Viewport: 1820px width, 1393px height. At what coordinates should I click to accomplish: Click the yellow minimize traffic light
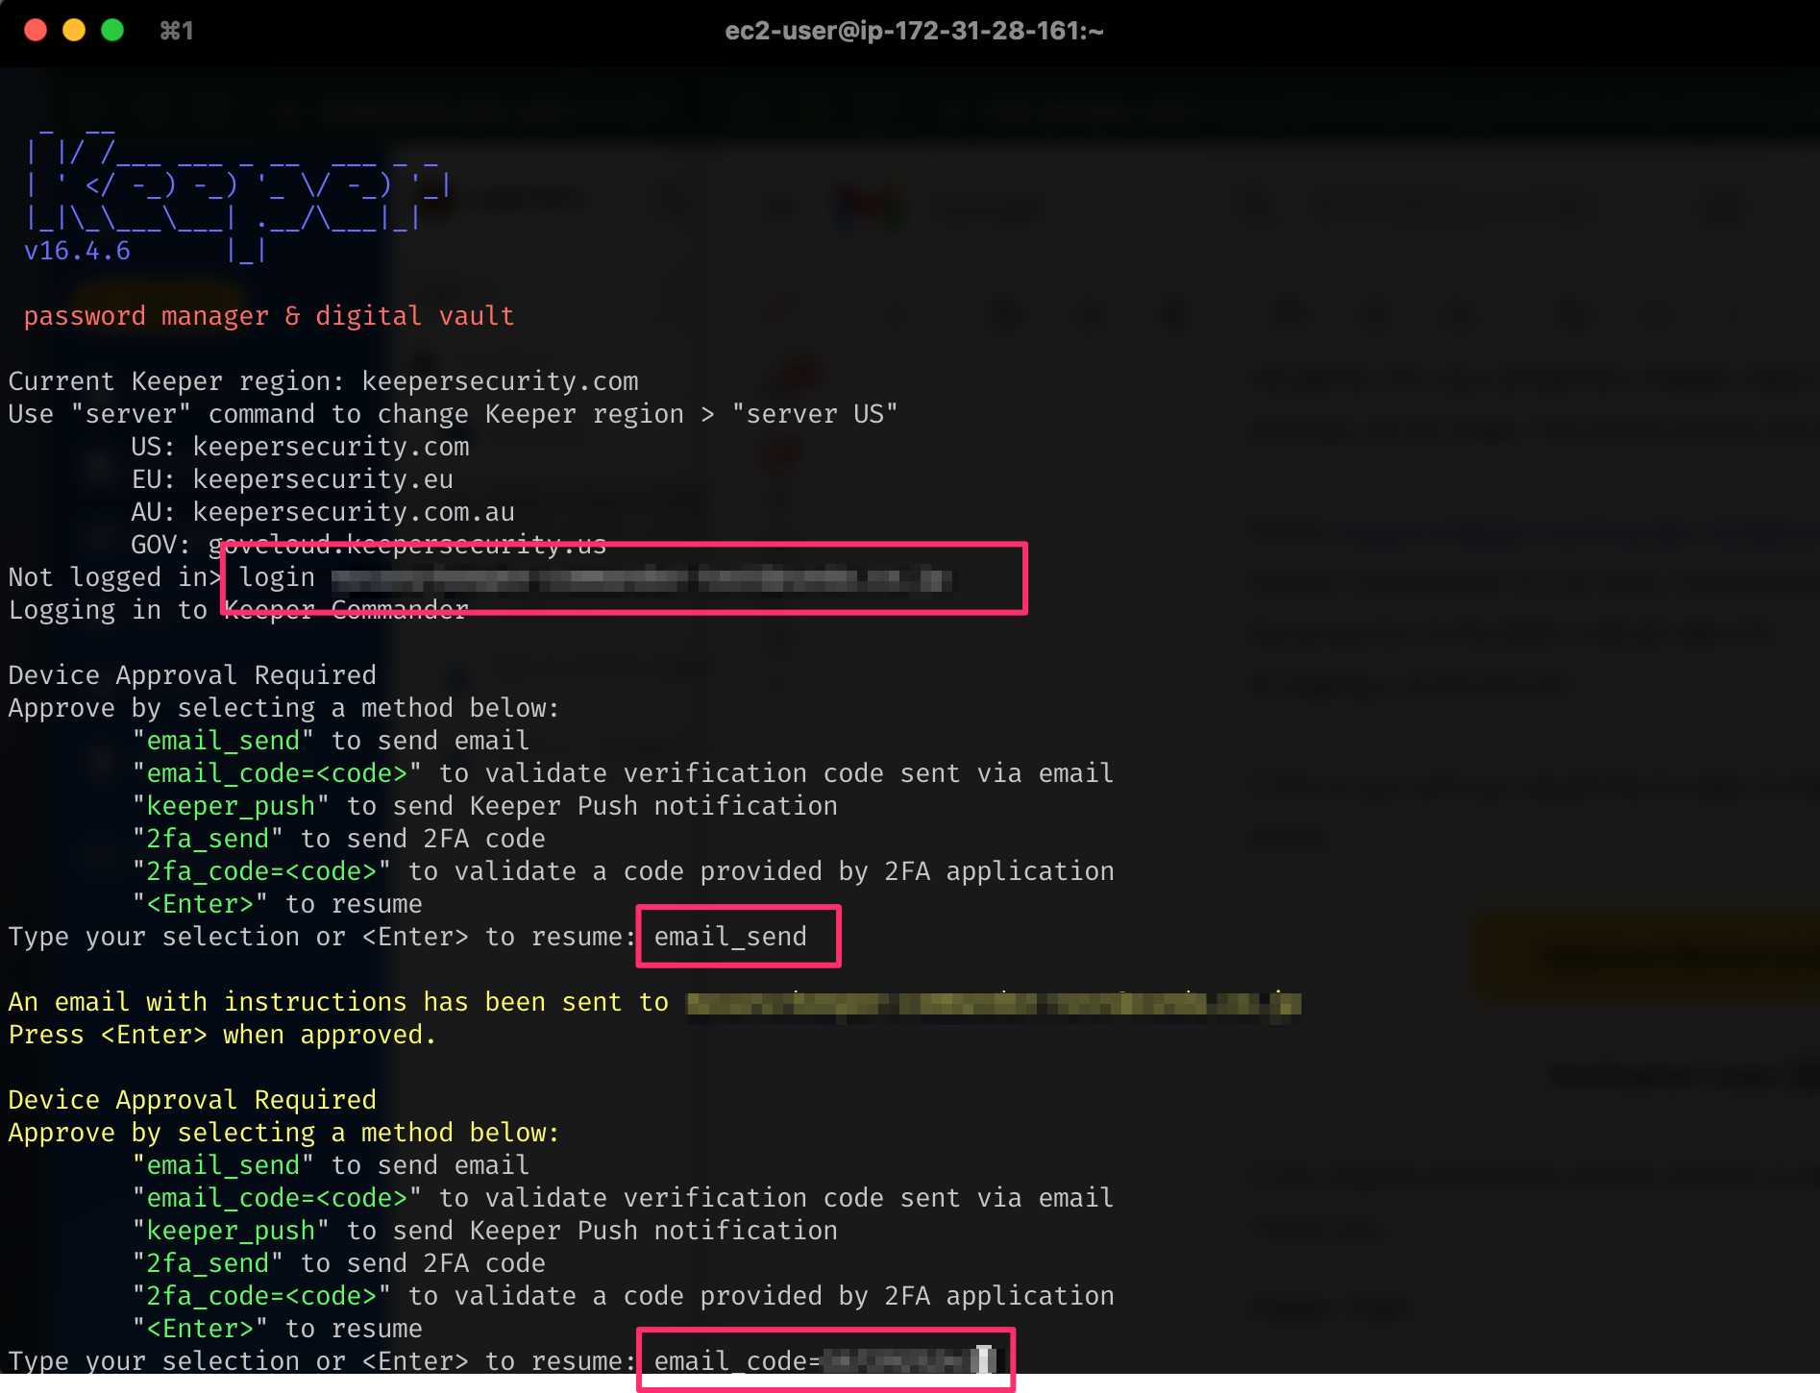point(74,31)
